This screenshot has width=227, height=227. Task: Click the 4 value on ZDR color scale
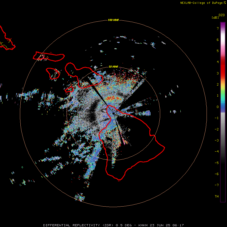(x=218, y=62)
